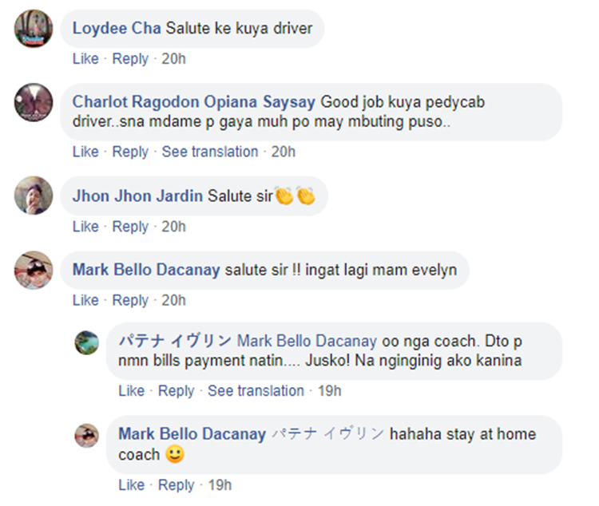The height and width of the screenshot is (506, 599).
Task: Like Jhon Jhon Jardin's Salute sir comment
Action: (x=85, y=227)
